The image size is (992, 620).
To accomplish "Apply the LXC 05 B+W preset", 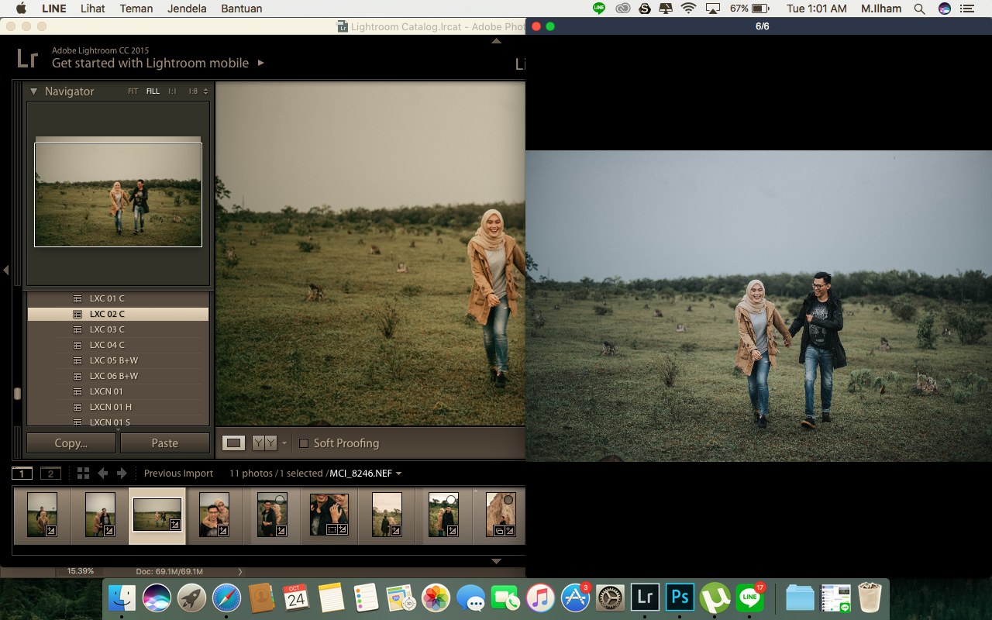I will point(118,360).
